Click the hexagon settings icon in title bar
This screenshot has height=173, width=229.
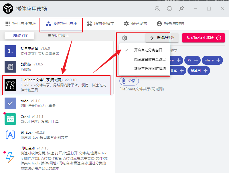(169, 9)
